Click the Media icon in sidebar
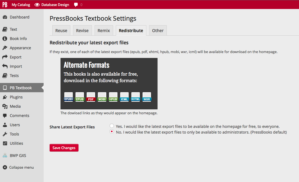299x182 pixels. pos(5,106)
